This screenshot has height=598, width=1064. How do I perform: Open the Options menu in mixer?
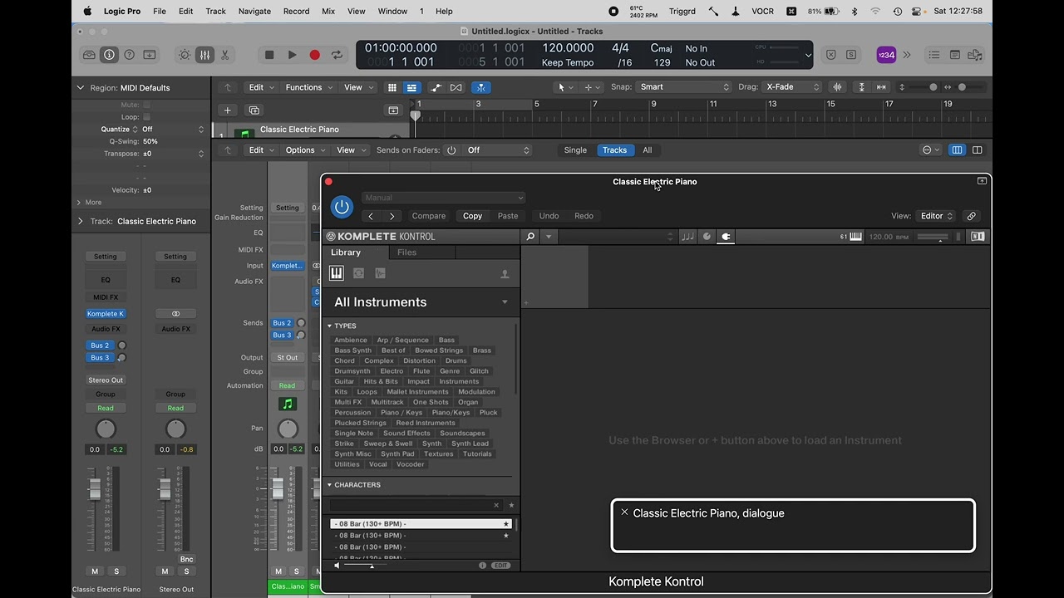[305, 150]
